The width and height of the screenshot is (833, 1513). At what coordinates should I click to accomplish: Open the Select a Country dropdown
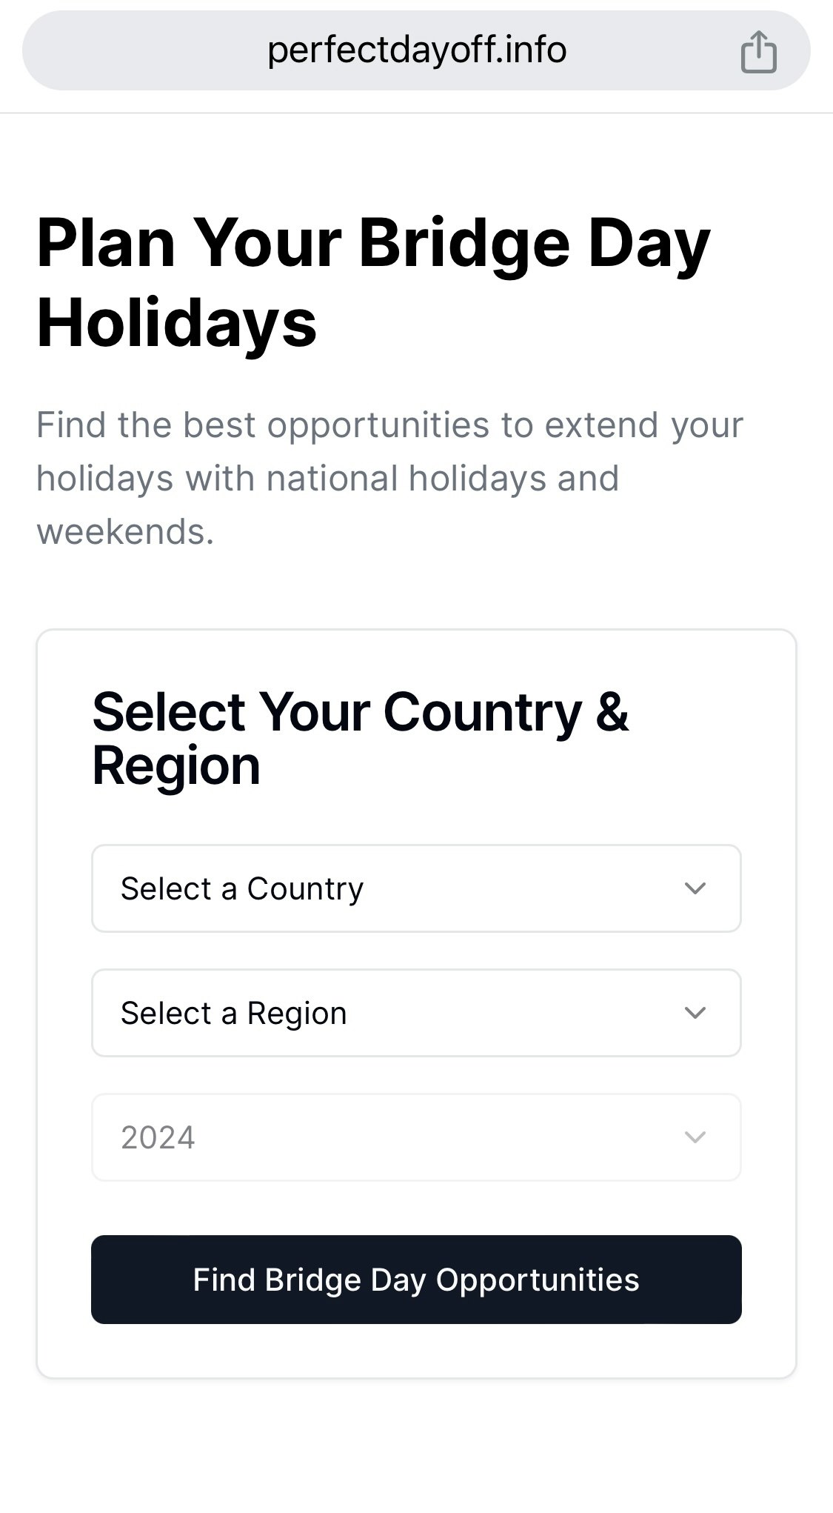(x=415, y=888)
